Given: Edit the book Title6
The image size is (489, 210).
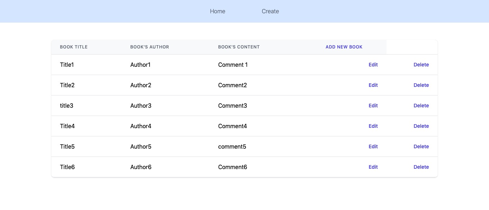Looking at the screenshot, I should coord(373,167).
